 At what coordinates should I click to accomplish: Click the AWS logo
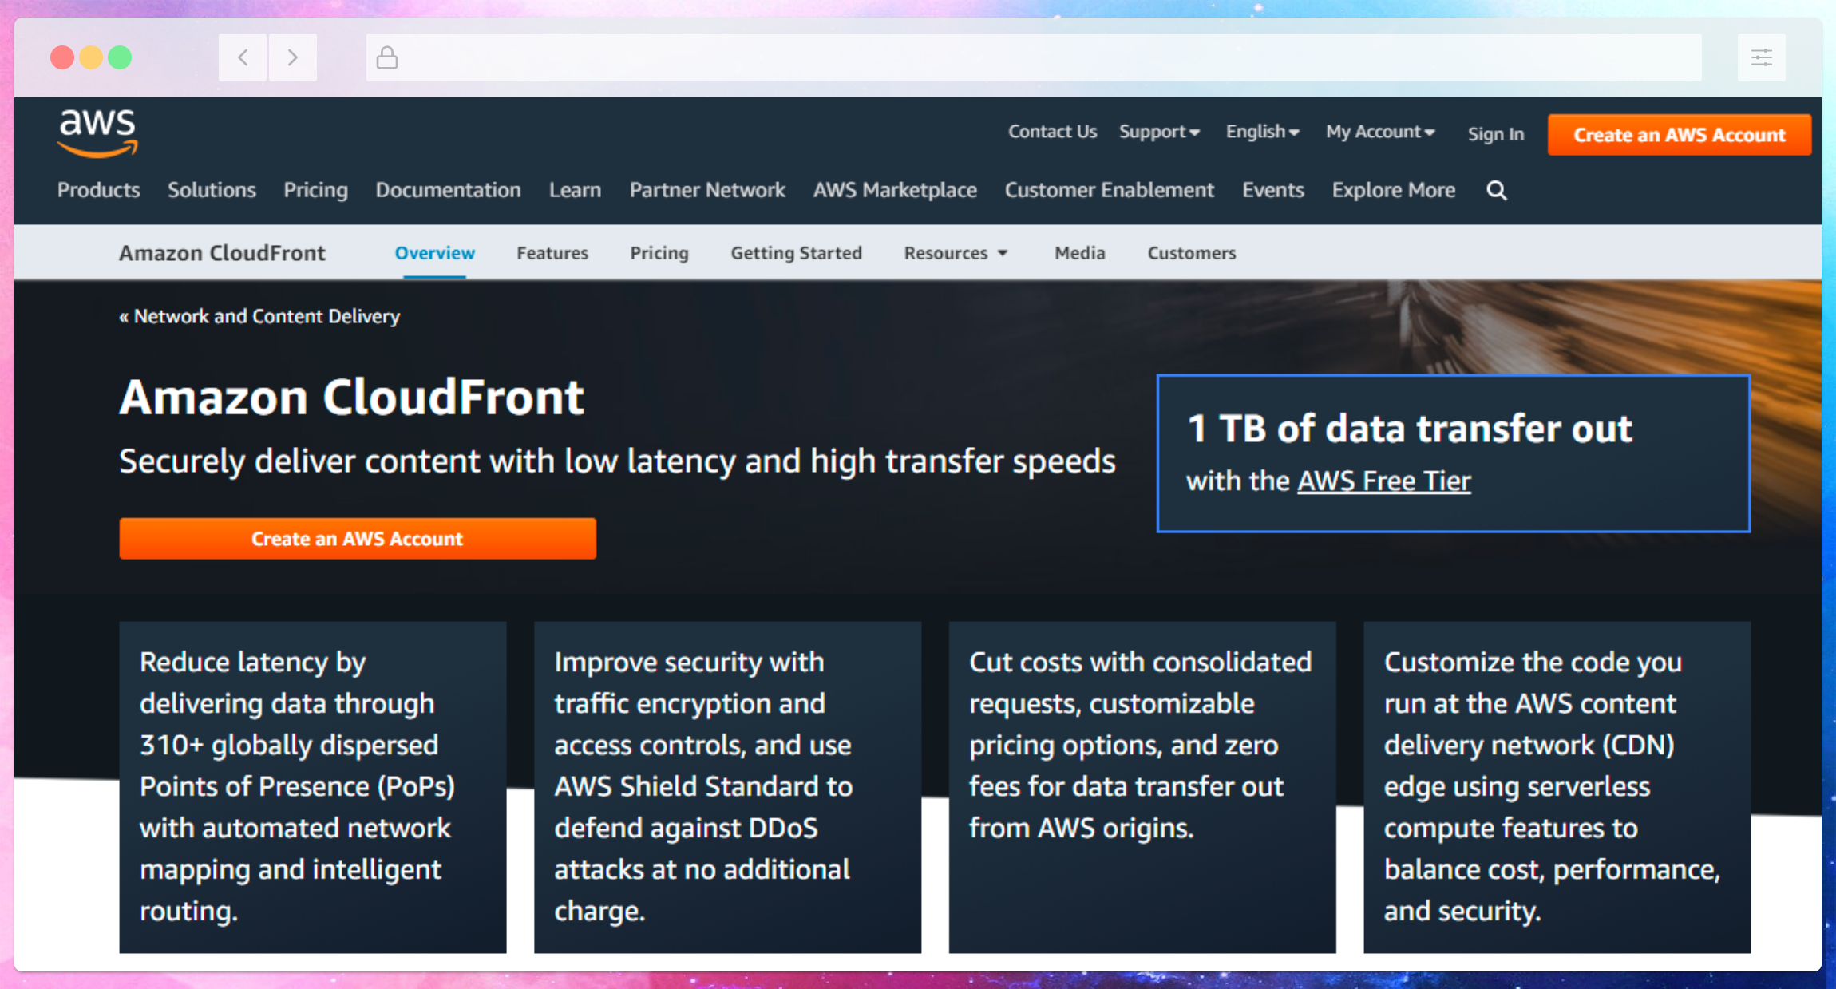coord(97,133)
